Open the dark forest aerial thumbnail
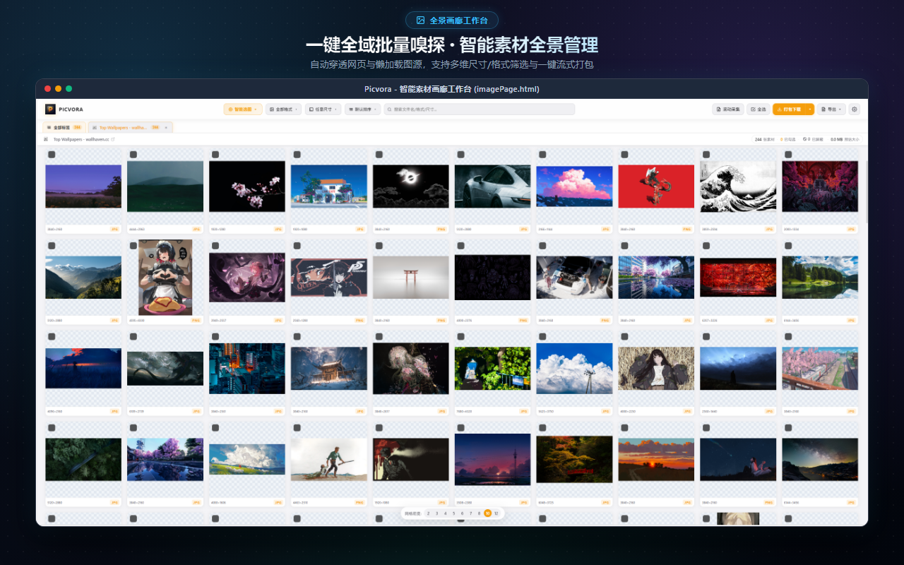Image resolution: width=904 pixels, height=565 pixels. (83, 460)
